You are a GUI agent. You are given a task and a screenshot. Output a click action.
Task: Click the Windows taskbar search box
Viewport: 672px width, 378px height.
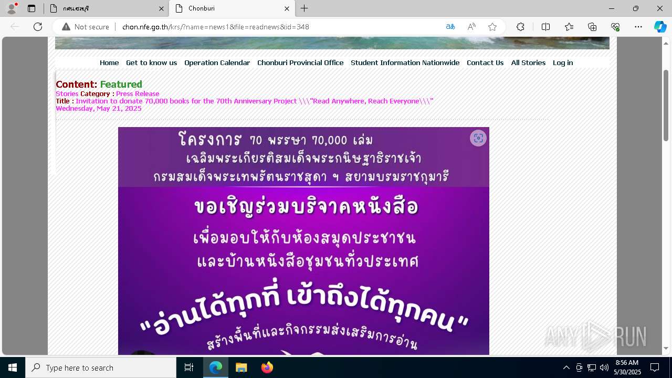(x=101, y=367)
